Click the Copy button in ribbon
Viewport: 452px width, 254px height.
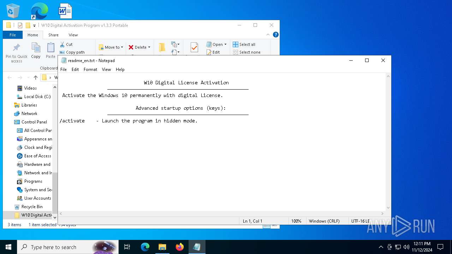coord(36,50)
